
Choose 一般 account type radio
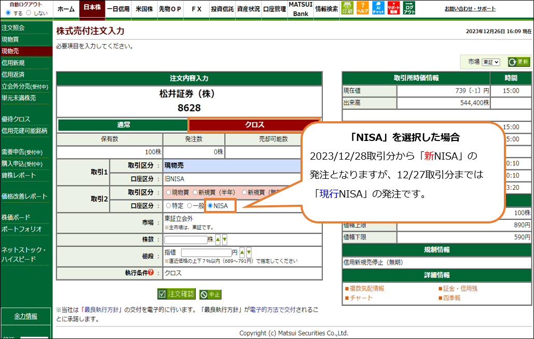[x=189, y=206]
